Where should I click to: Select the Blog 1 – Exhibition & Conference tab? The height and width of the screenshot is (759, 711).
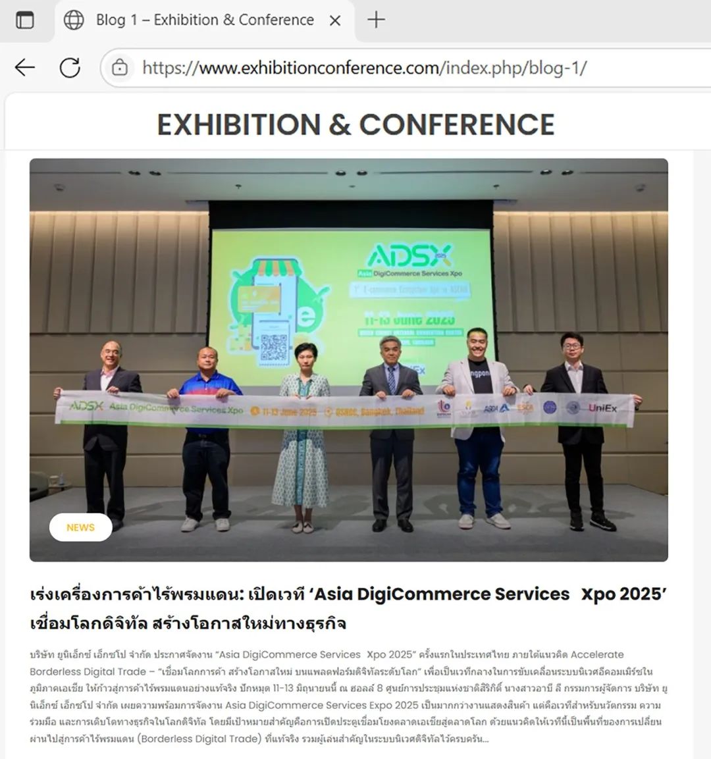tap(205, 20)
